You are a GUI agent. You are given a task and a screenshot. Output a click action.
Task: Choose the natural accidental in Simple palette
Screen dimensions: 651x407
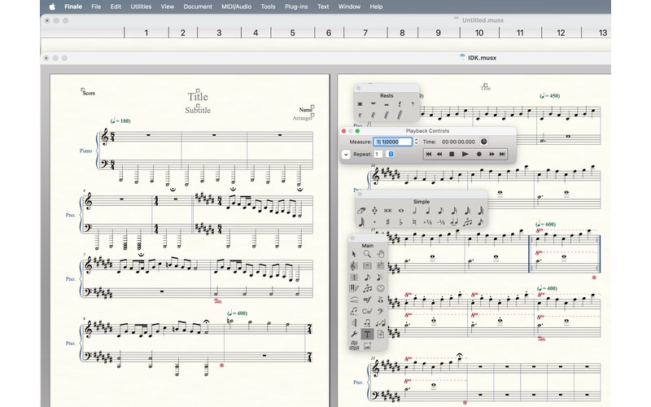click(x=414, y=222)
